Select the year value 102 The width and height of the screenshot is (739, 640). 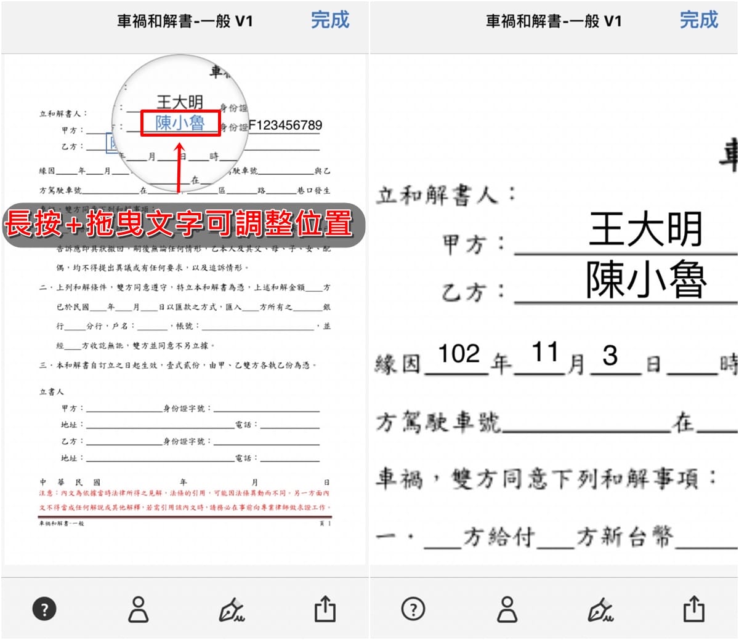tap(459, 354)
